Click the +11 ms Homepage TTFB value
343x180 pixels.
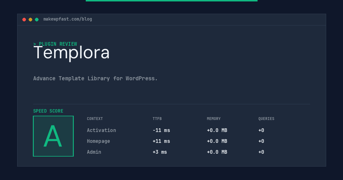(161, 141)
